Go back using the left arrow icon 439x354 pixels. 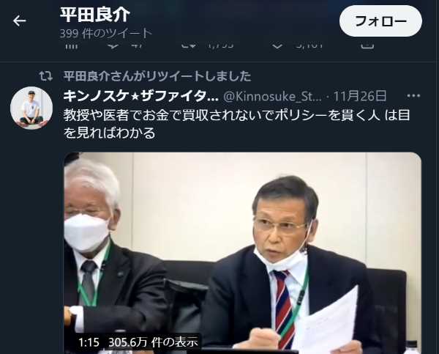click(19, 21)
